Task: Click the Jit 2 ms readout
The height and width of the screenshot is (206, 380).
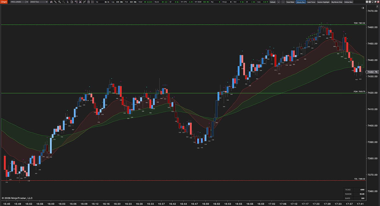Action: (x=250, y=2)
